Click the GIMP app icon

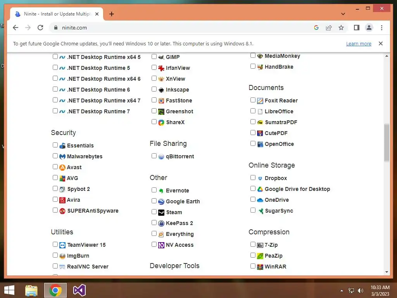(x=161, y=57)
